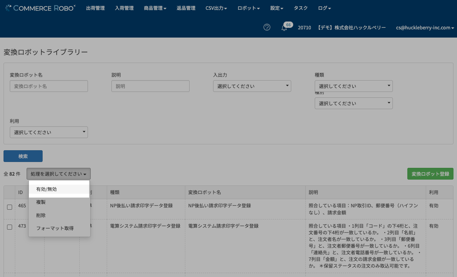The image size is (457, 277).
Task: Select checkbox for row ID 465
Action: point(10,207)
